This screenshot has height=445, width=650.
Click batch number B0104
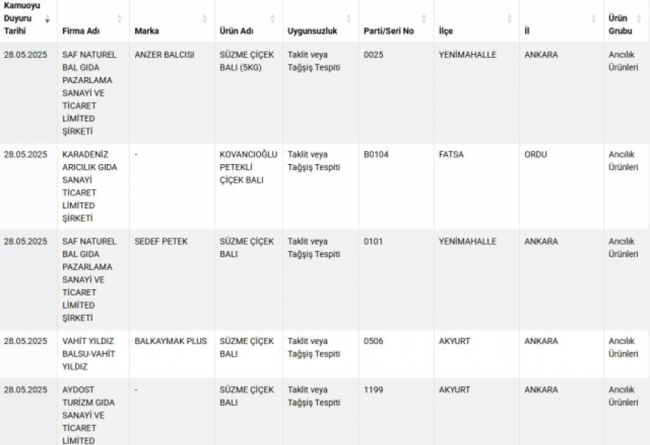pos(376,155)
